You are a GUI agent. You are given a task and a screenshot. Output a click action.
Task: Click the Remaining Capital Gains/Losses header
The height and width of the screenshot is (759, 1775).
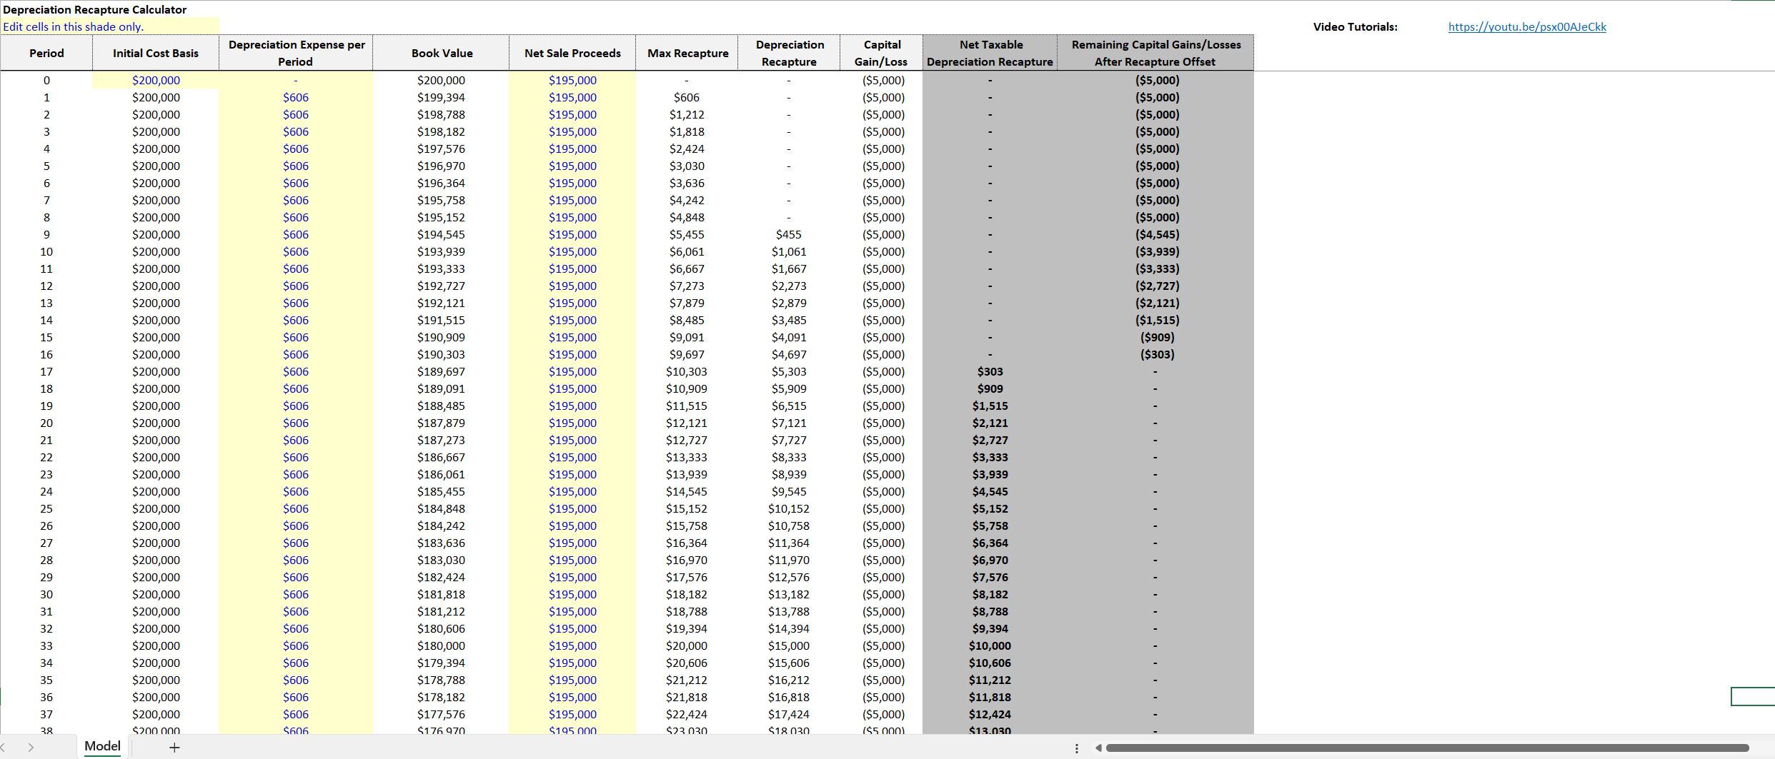click(x=1155, y=53)
